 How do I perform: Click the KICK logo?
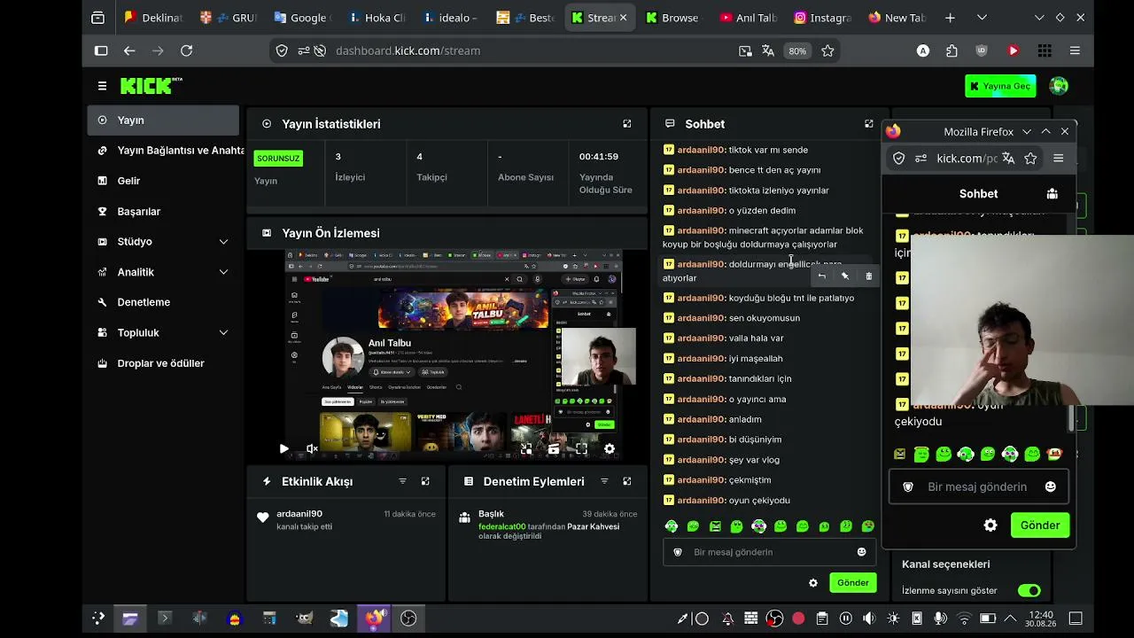tap(151, 86)
